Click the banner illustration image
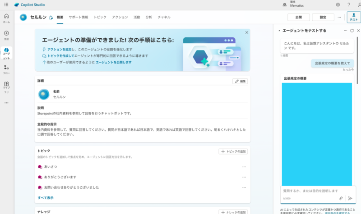Viewport: 361px width, 214px height. (212, 54)
